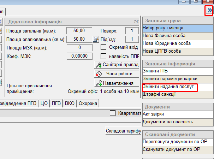Click the Складові тарифу button
This screenshot has width=214, height=159.
(123, 131)
